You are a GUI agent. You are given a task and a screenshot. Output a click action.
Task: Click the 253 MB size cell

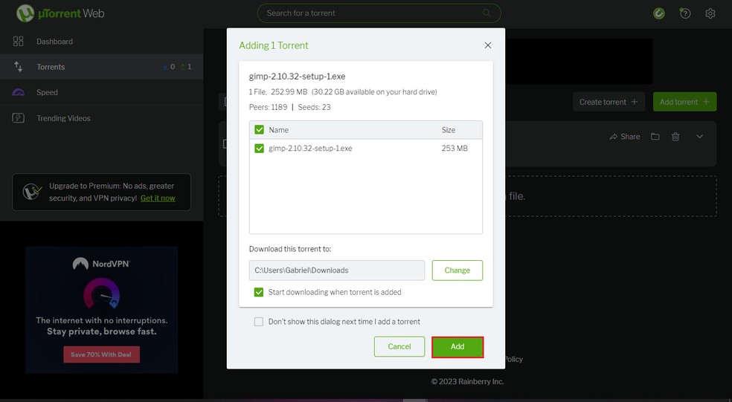pos(455,149)
